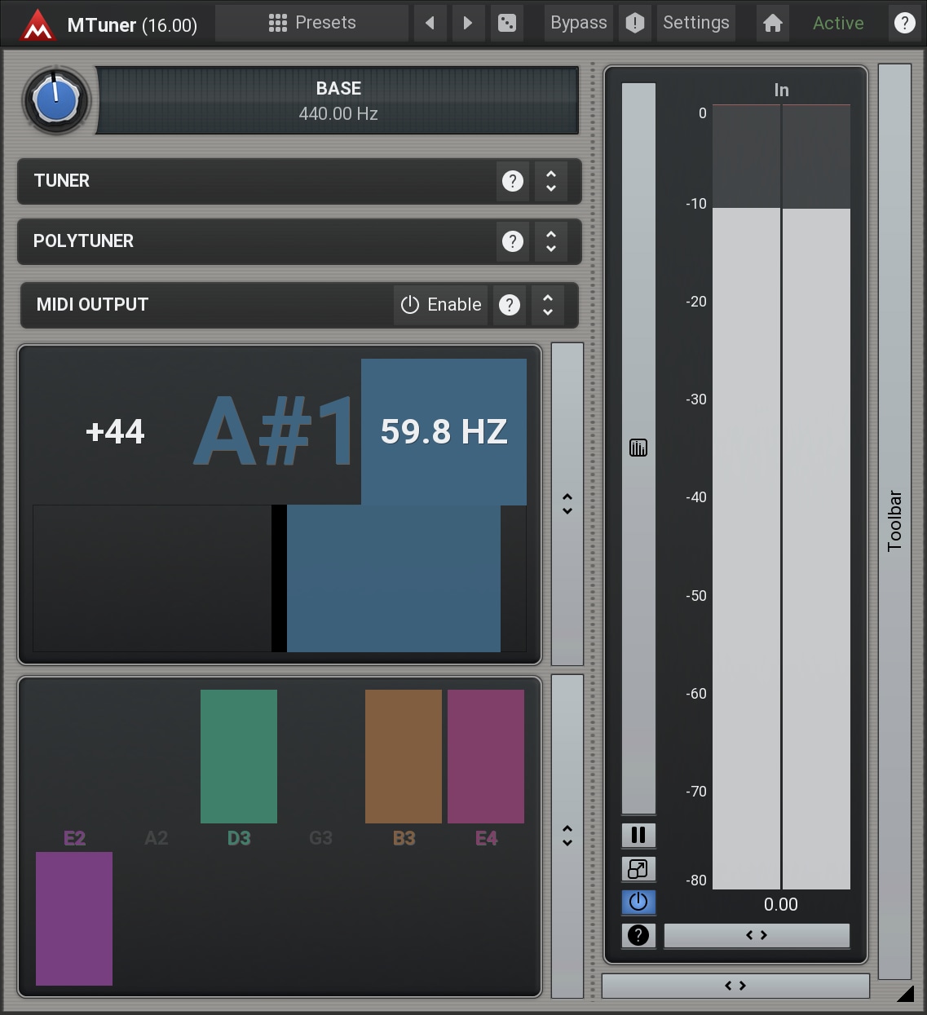927x1015 pixels.
Task: Click the magenta E4 string bar
Action: [x=486, y=757]
